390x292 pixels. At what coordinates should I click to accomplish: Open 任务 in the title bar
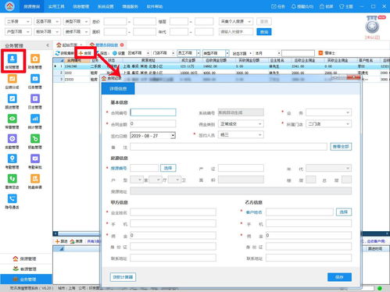tap(278, 6)
